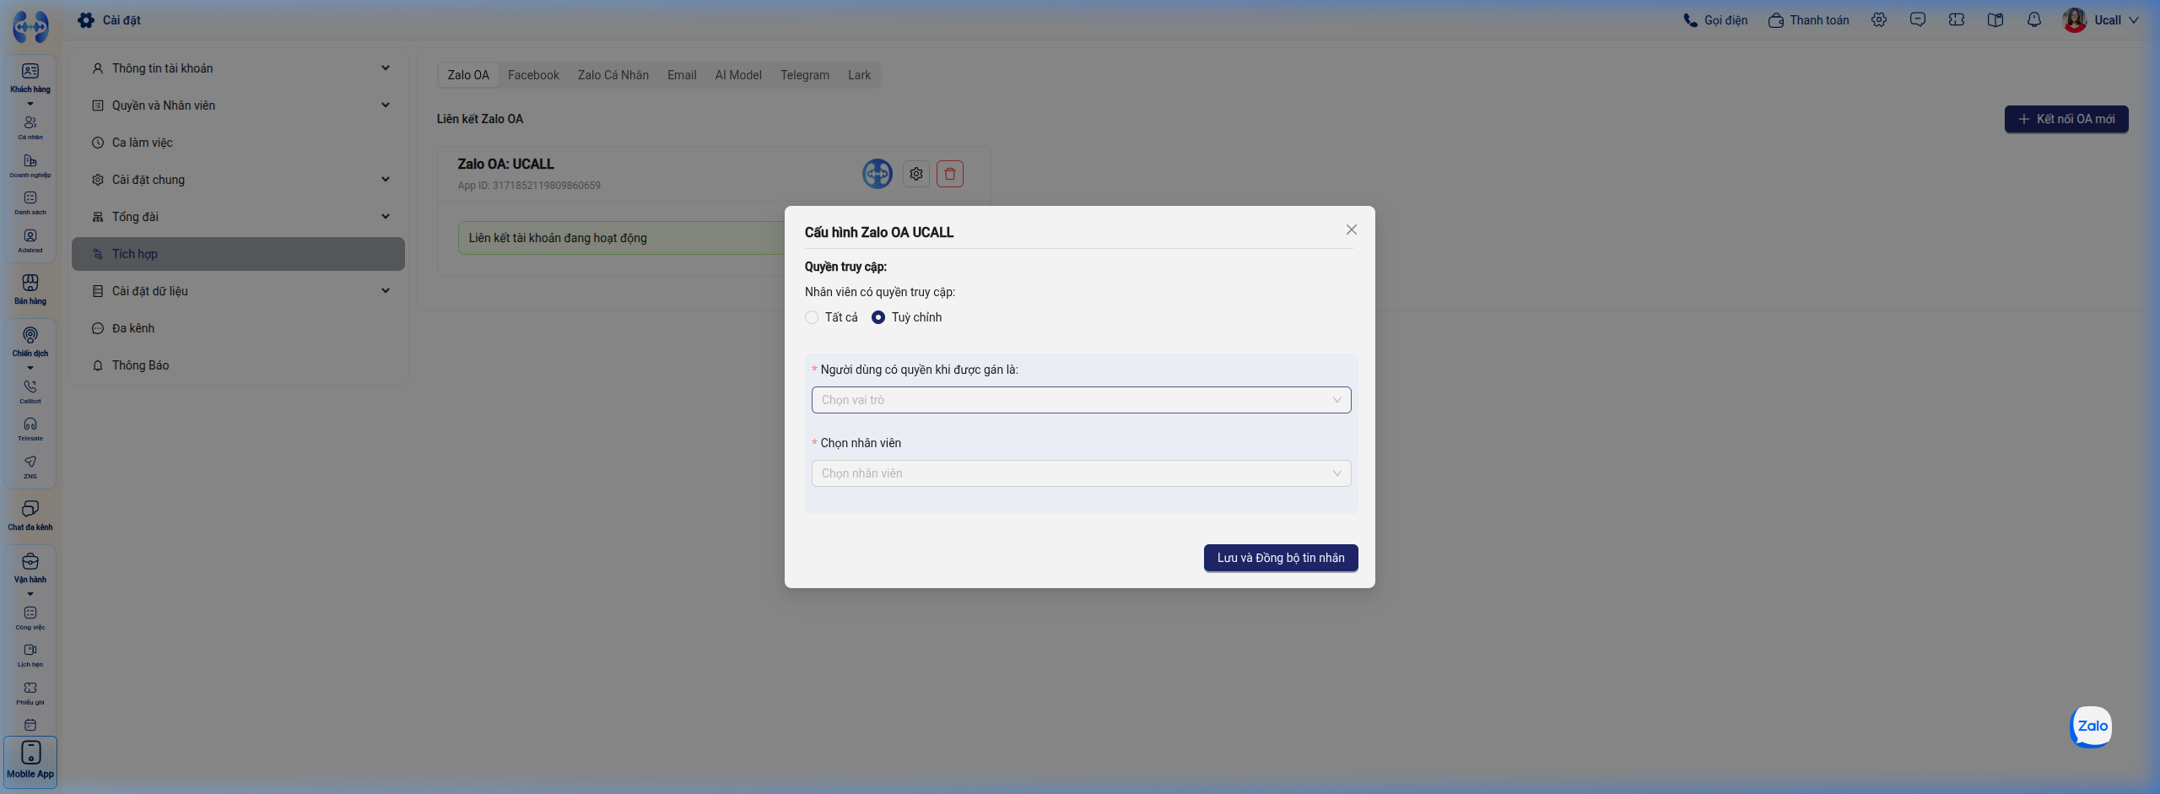2160x794 pixels.
Task: Open Chat đa kênh module
Action: tap(30, 516)
